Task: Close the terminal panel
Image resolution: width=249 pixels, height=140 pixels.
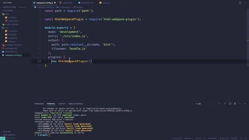Action: click(245, 104)
